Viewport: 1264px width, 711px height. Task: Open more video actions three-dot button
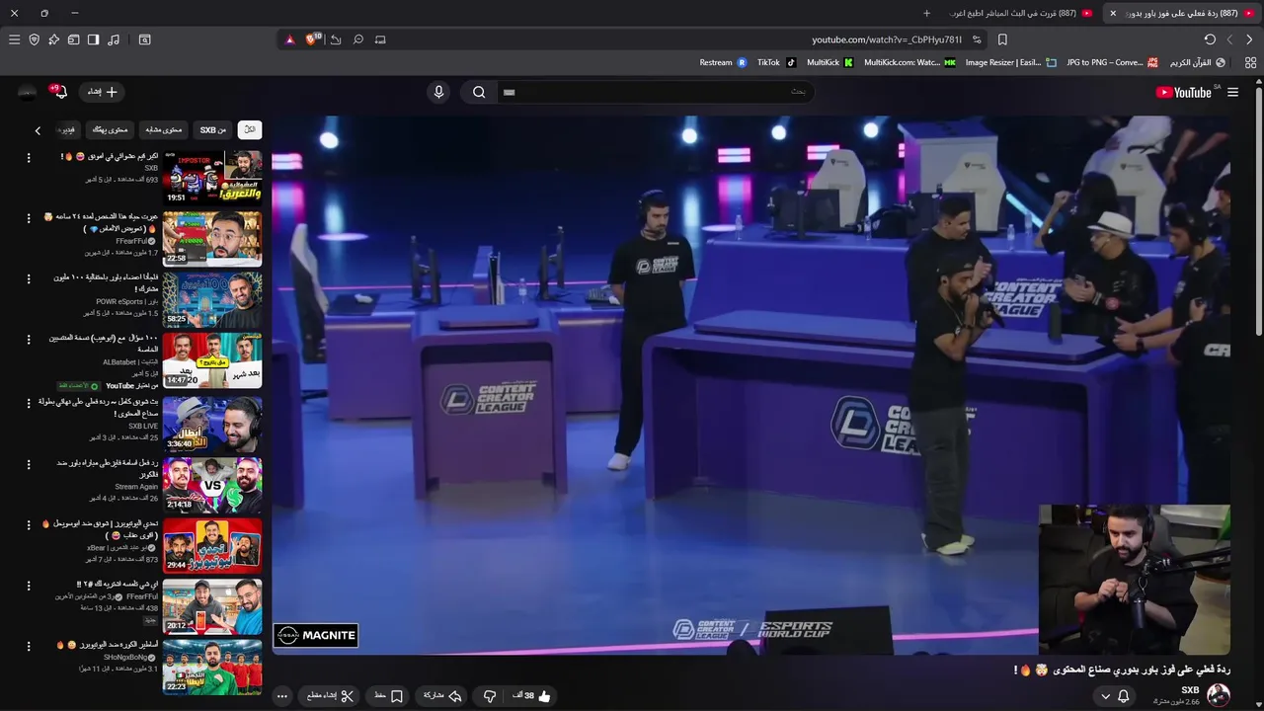281,696
